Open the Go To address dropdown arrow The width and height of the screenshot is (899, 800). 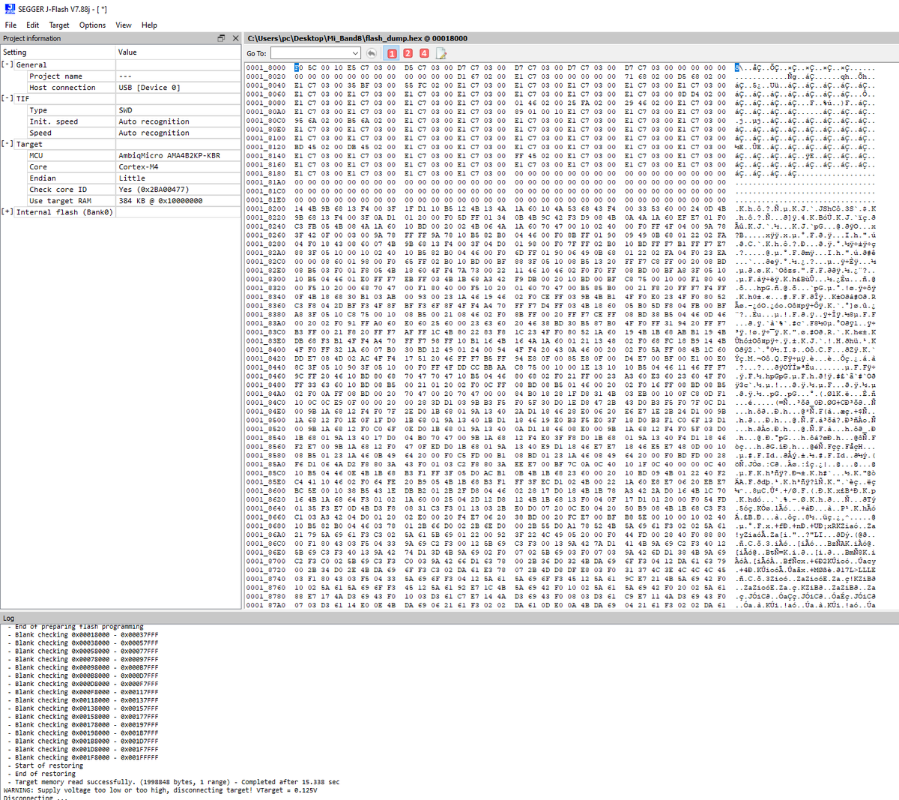click(x=356, y=53)
